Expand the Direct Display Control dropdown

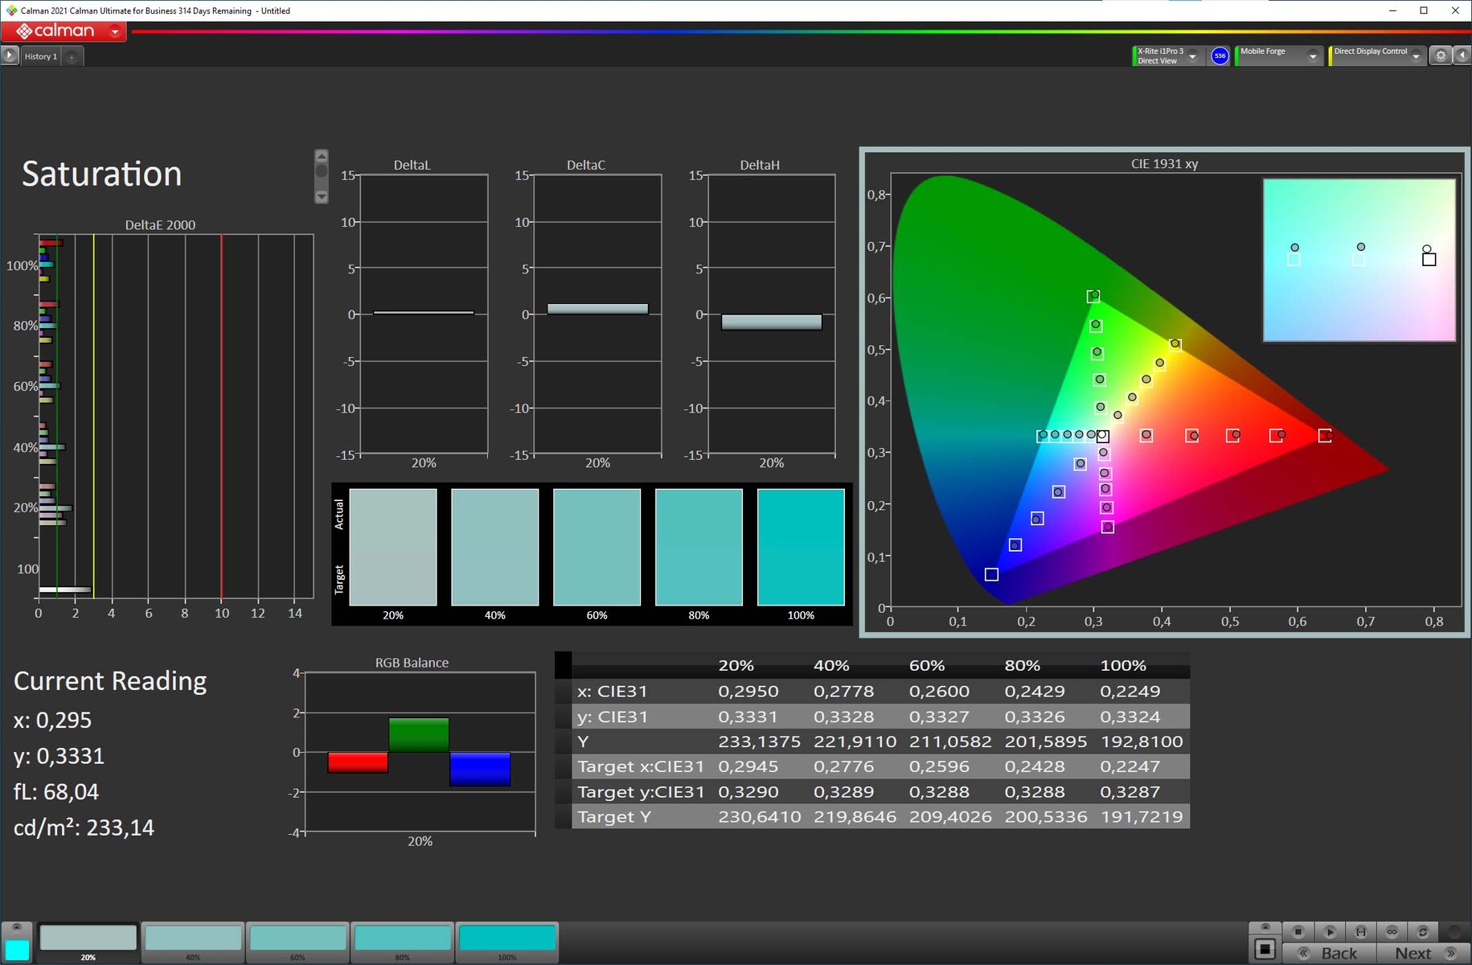pyautogui.click(x=1416, y=56)
